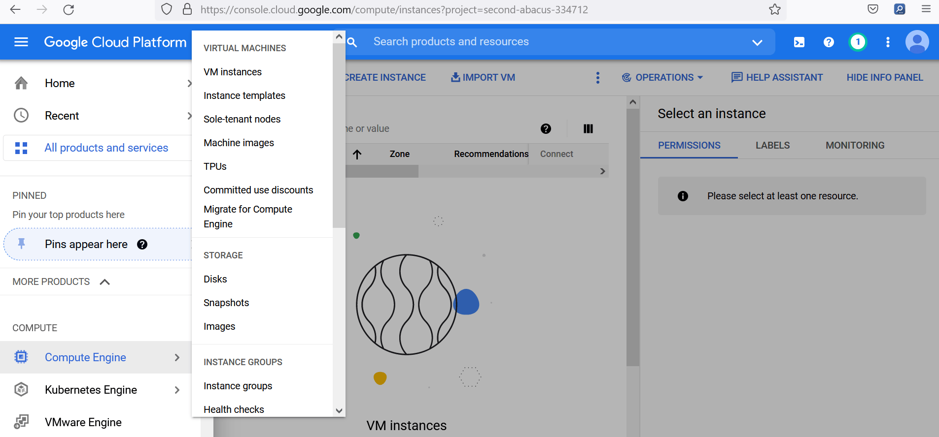Open the Help Assistant
This screenshot has width=939, height=437.
tap(777, 77)
